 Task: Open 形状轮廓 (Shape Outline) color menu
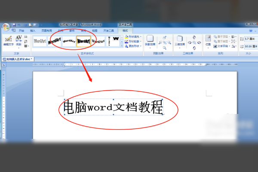[133, 41]
